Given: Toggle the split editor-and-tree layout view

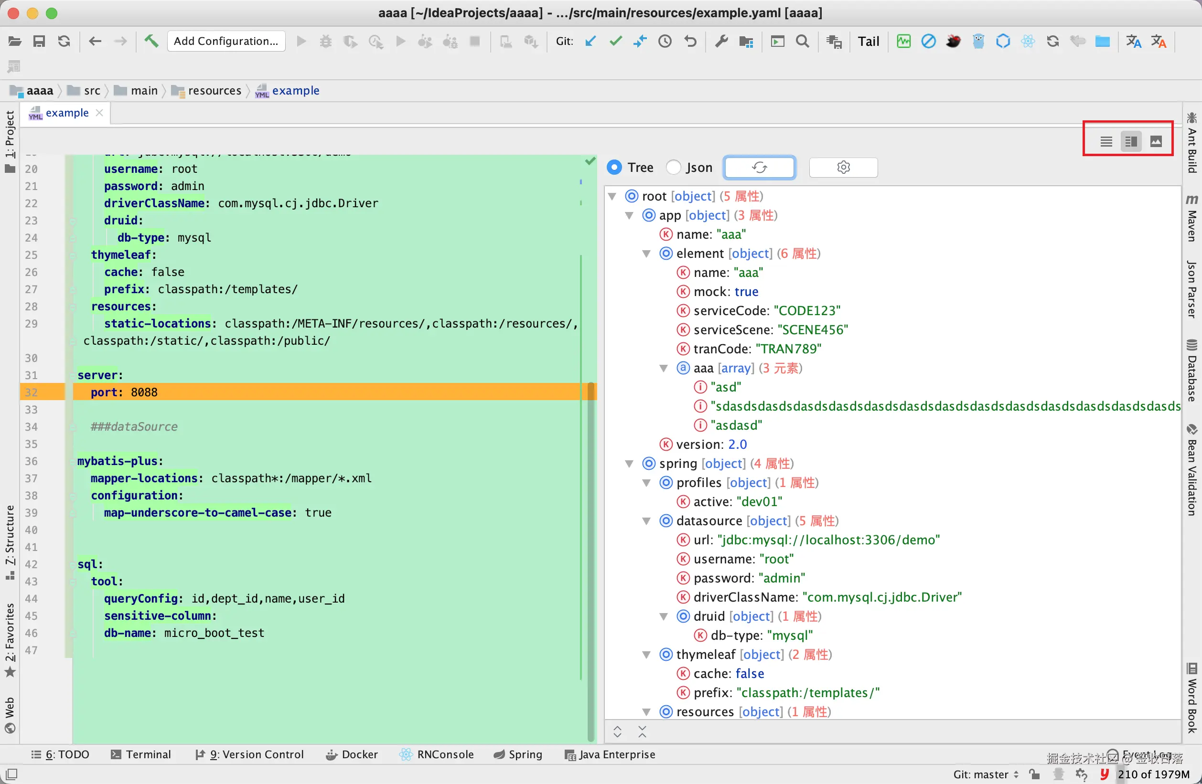Looking at the screenshot, I should click(1131, 141).
